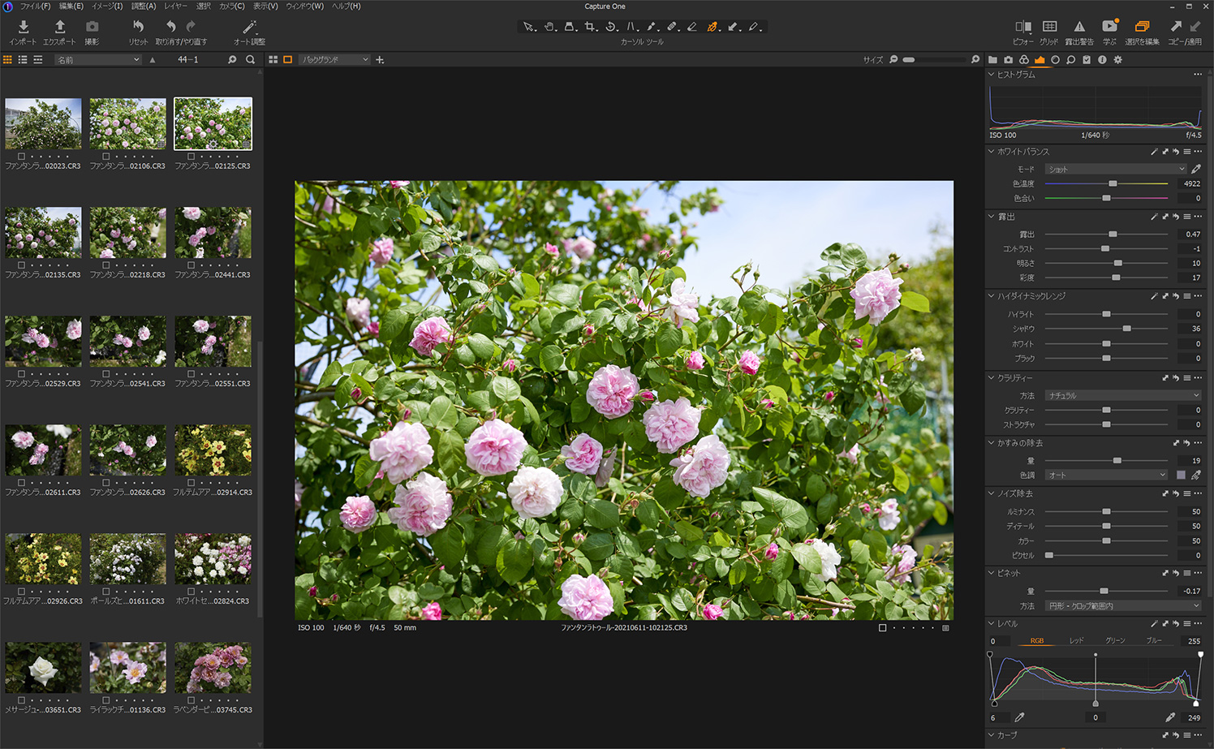The height and width of the screenshot is (749, 1214).
Task: Toggle the 露出警告 exposure warning icon
Action: (1078, 28)
